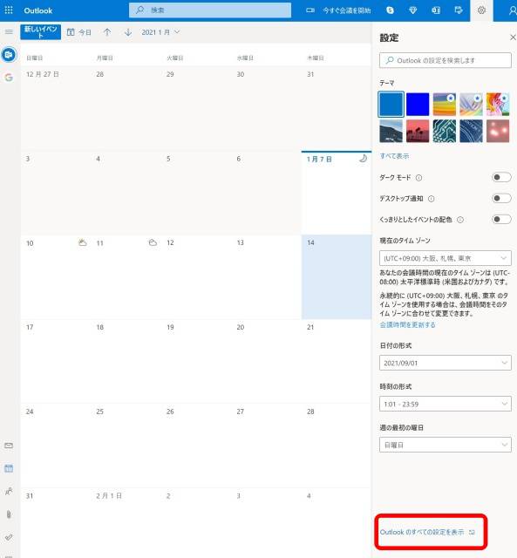Expand the 現在のタイム ゾーン dropdown

tap(446, 258)
